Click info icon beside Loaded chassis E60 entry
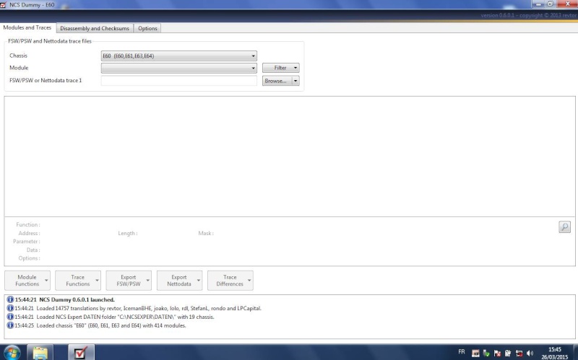 tap(10, 325)
